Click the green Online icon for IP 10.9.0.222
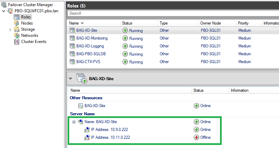This screenshot has width=279, height=148. (x=196, y=130)
